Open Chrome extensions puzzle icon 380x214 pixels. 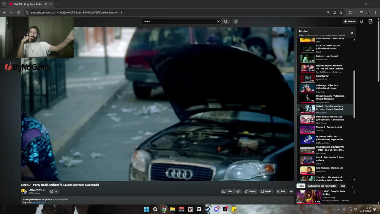(x=351, y=12)
